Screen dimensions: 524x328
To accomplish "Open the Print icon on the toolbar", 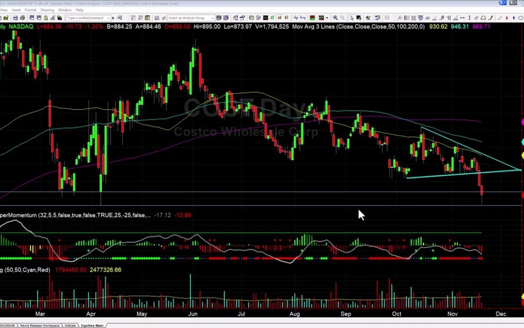I will [x=22, y=17].
